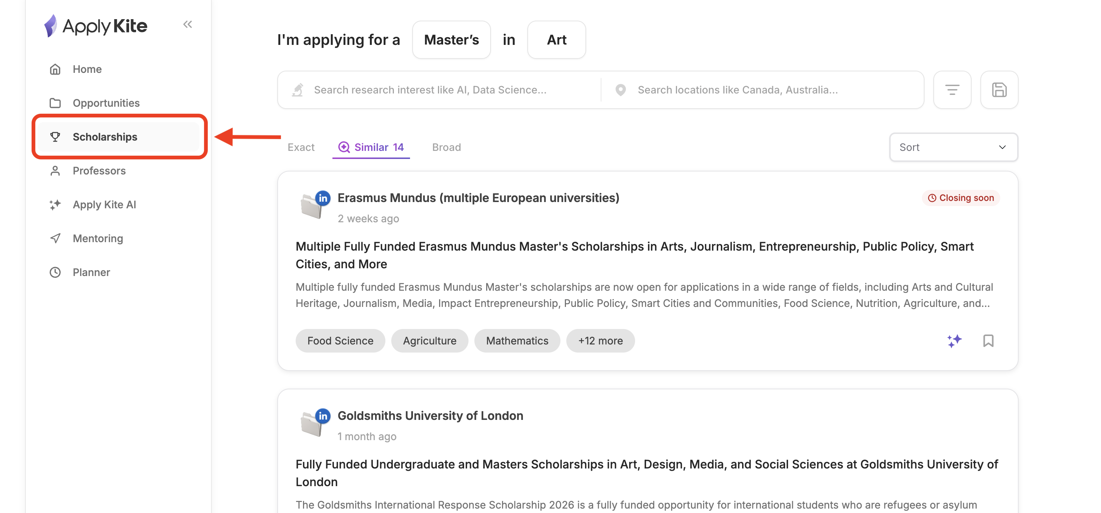The image size is (1101, 513).
Task: Switch to the Broad tab
Action: [446, 147]
